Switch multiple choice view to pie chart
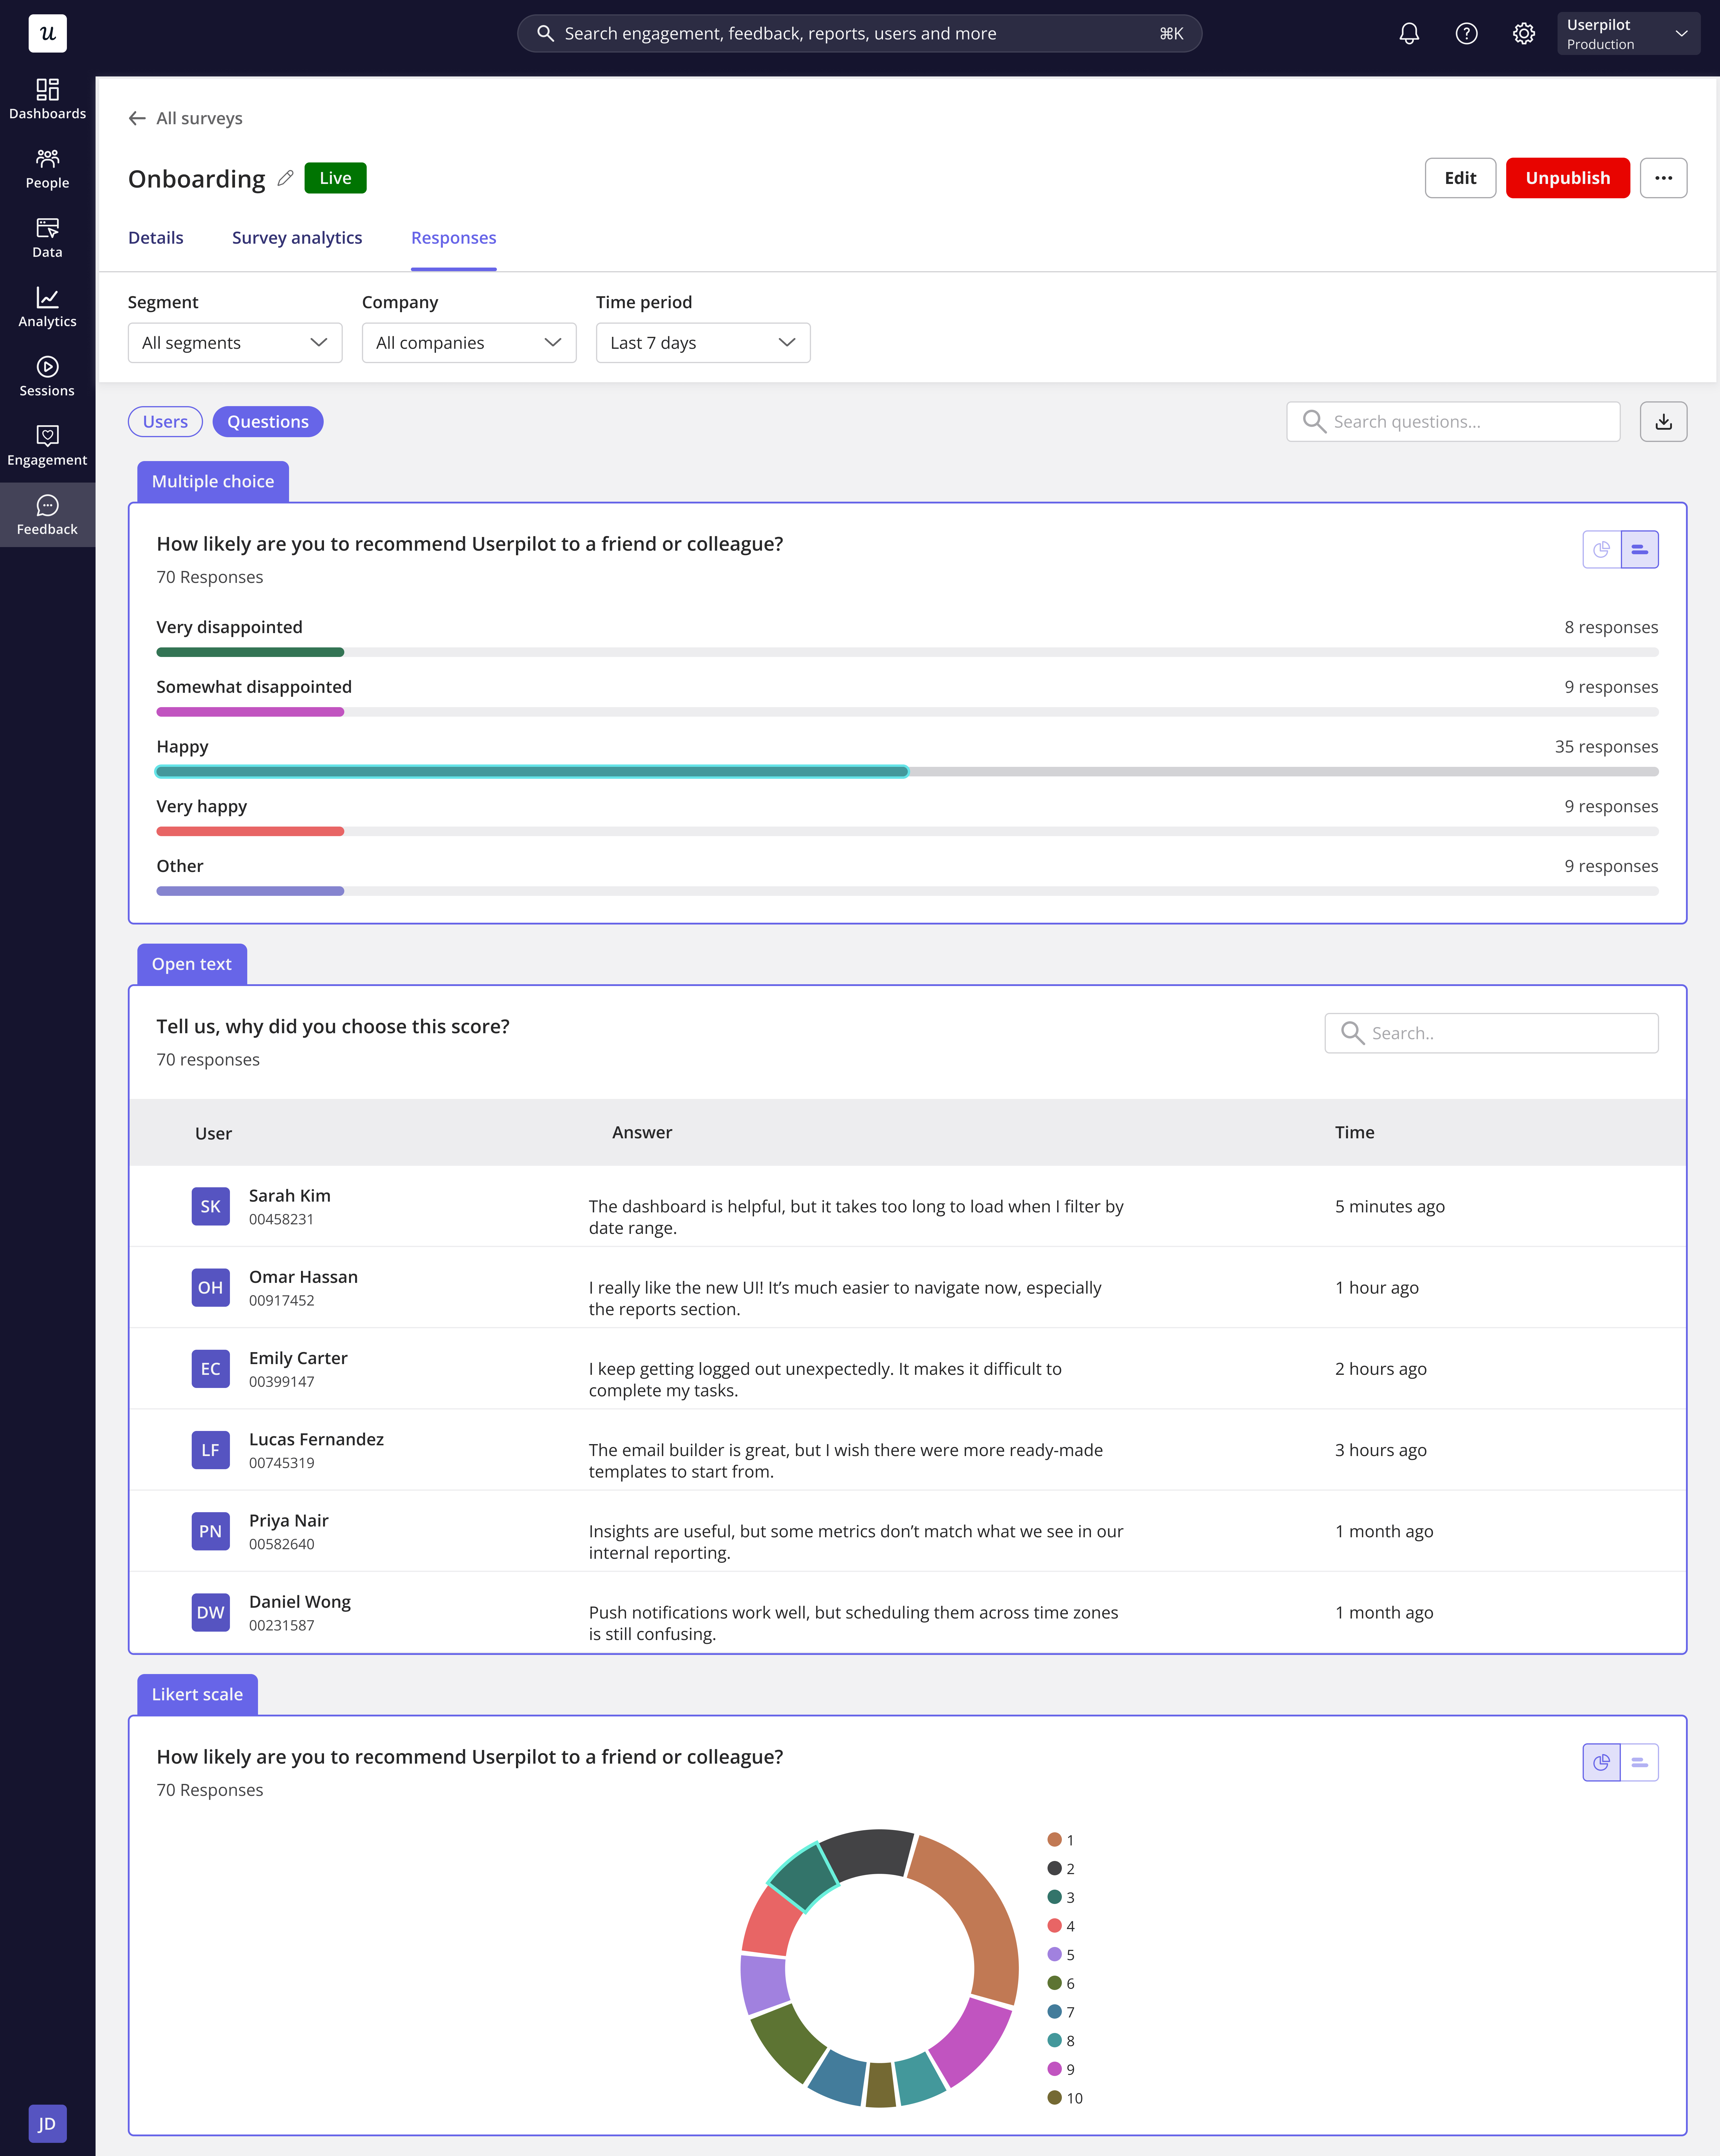The width and height of the screenshot is (1720, 2156). click(1601, 549)
